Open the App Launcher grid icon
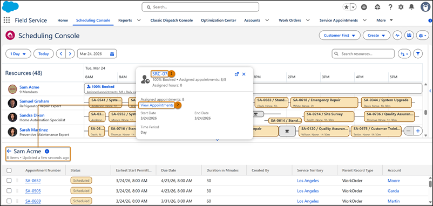Image resolution: width=433 pixels, height=206 pixels. (x=6, y=20)
